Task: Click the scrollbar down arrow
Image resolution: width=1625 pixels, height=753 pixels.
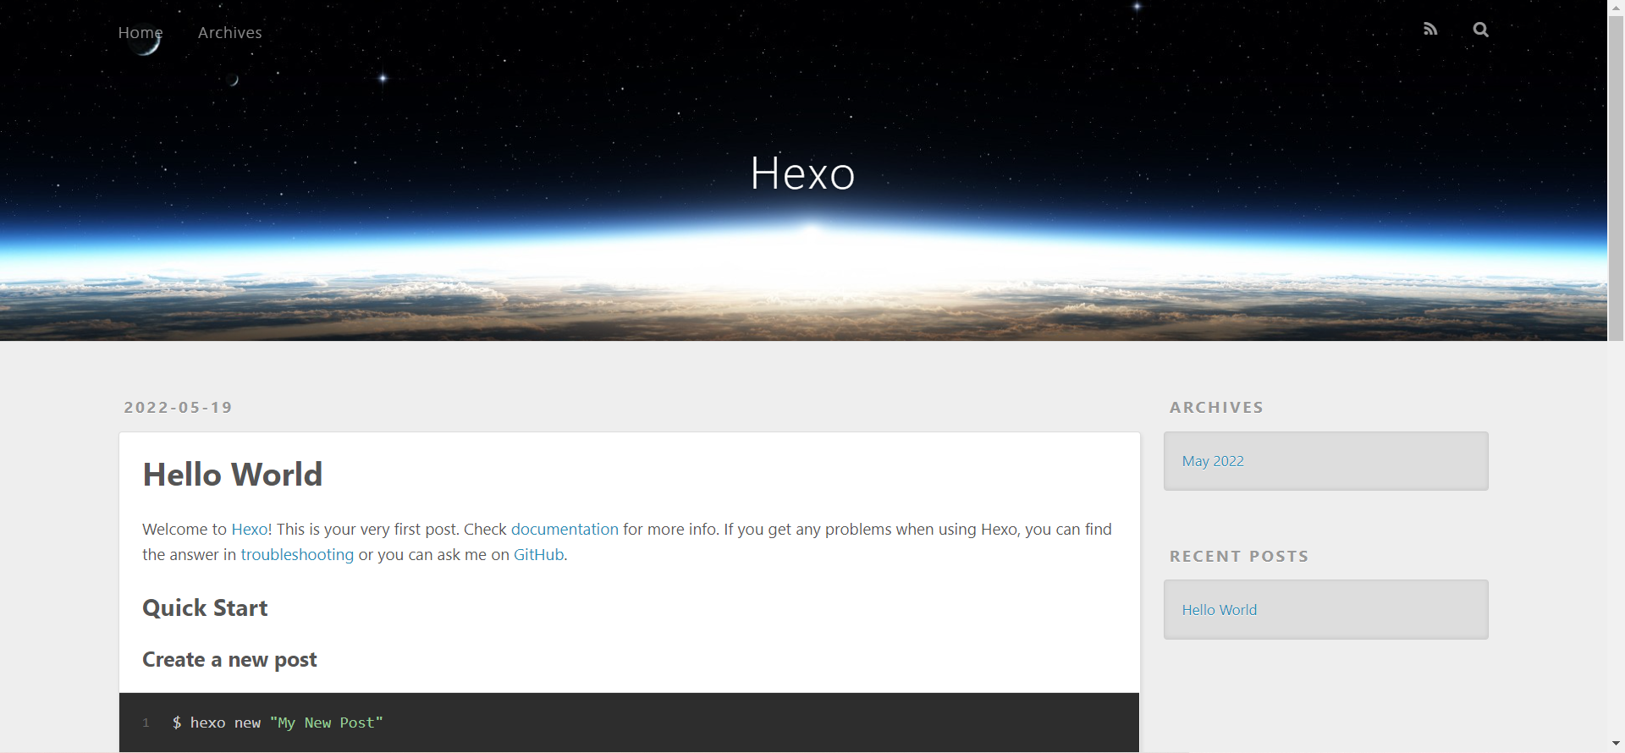Action: click(x=1617, y=743)
